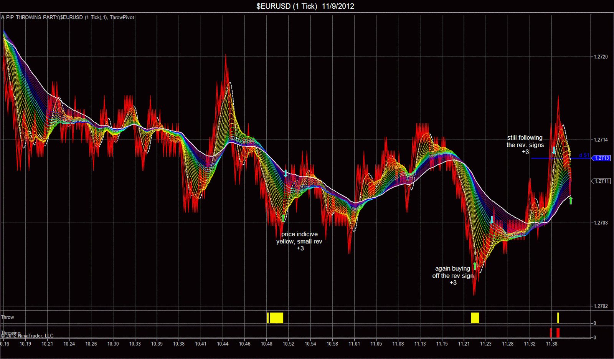
Task: Click the 11:28 time axis label
Action: (x=508, y=344)
